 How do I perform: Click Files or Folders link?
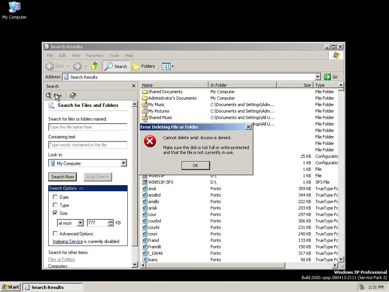click(x=62, y=259)
